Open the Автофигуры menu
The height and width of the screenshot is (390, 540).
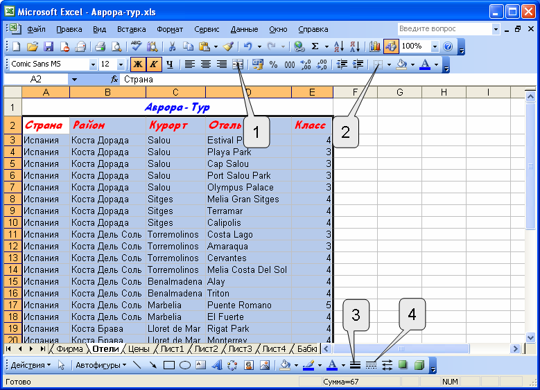[101, 365]
